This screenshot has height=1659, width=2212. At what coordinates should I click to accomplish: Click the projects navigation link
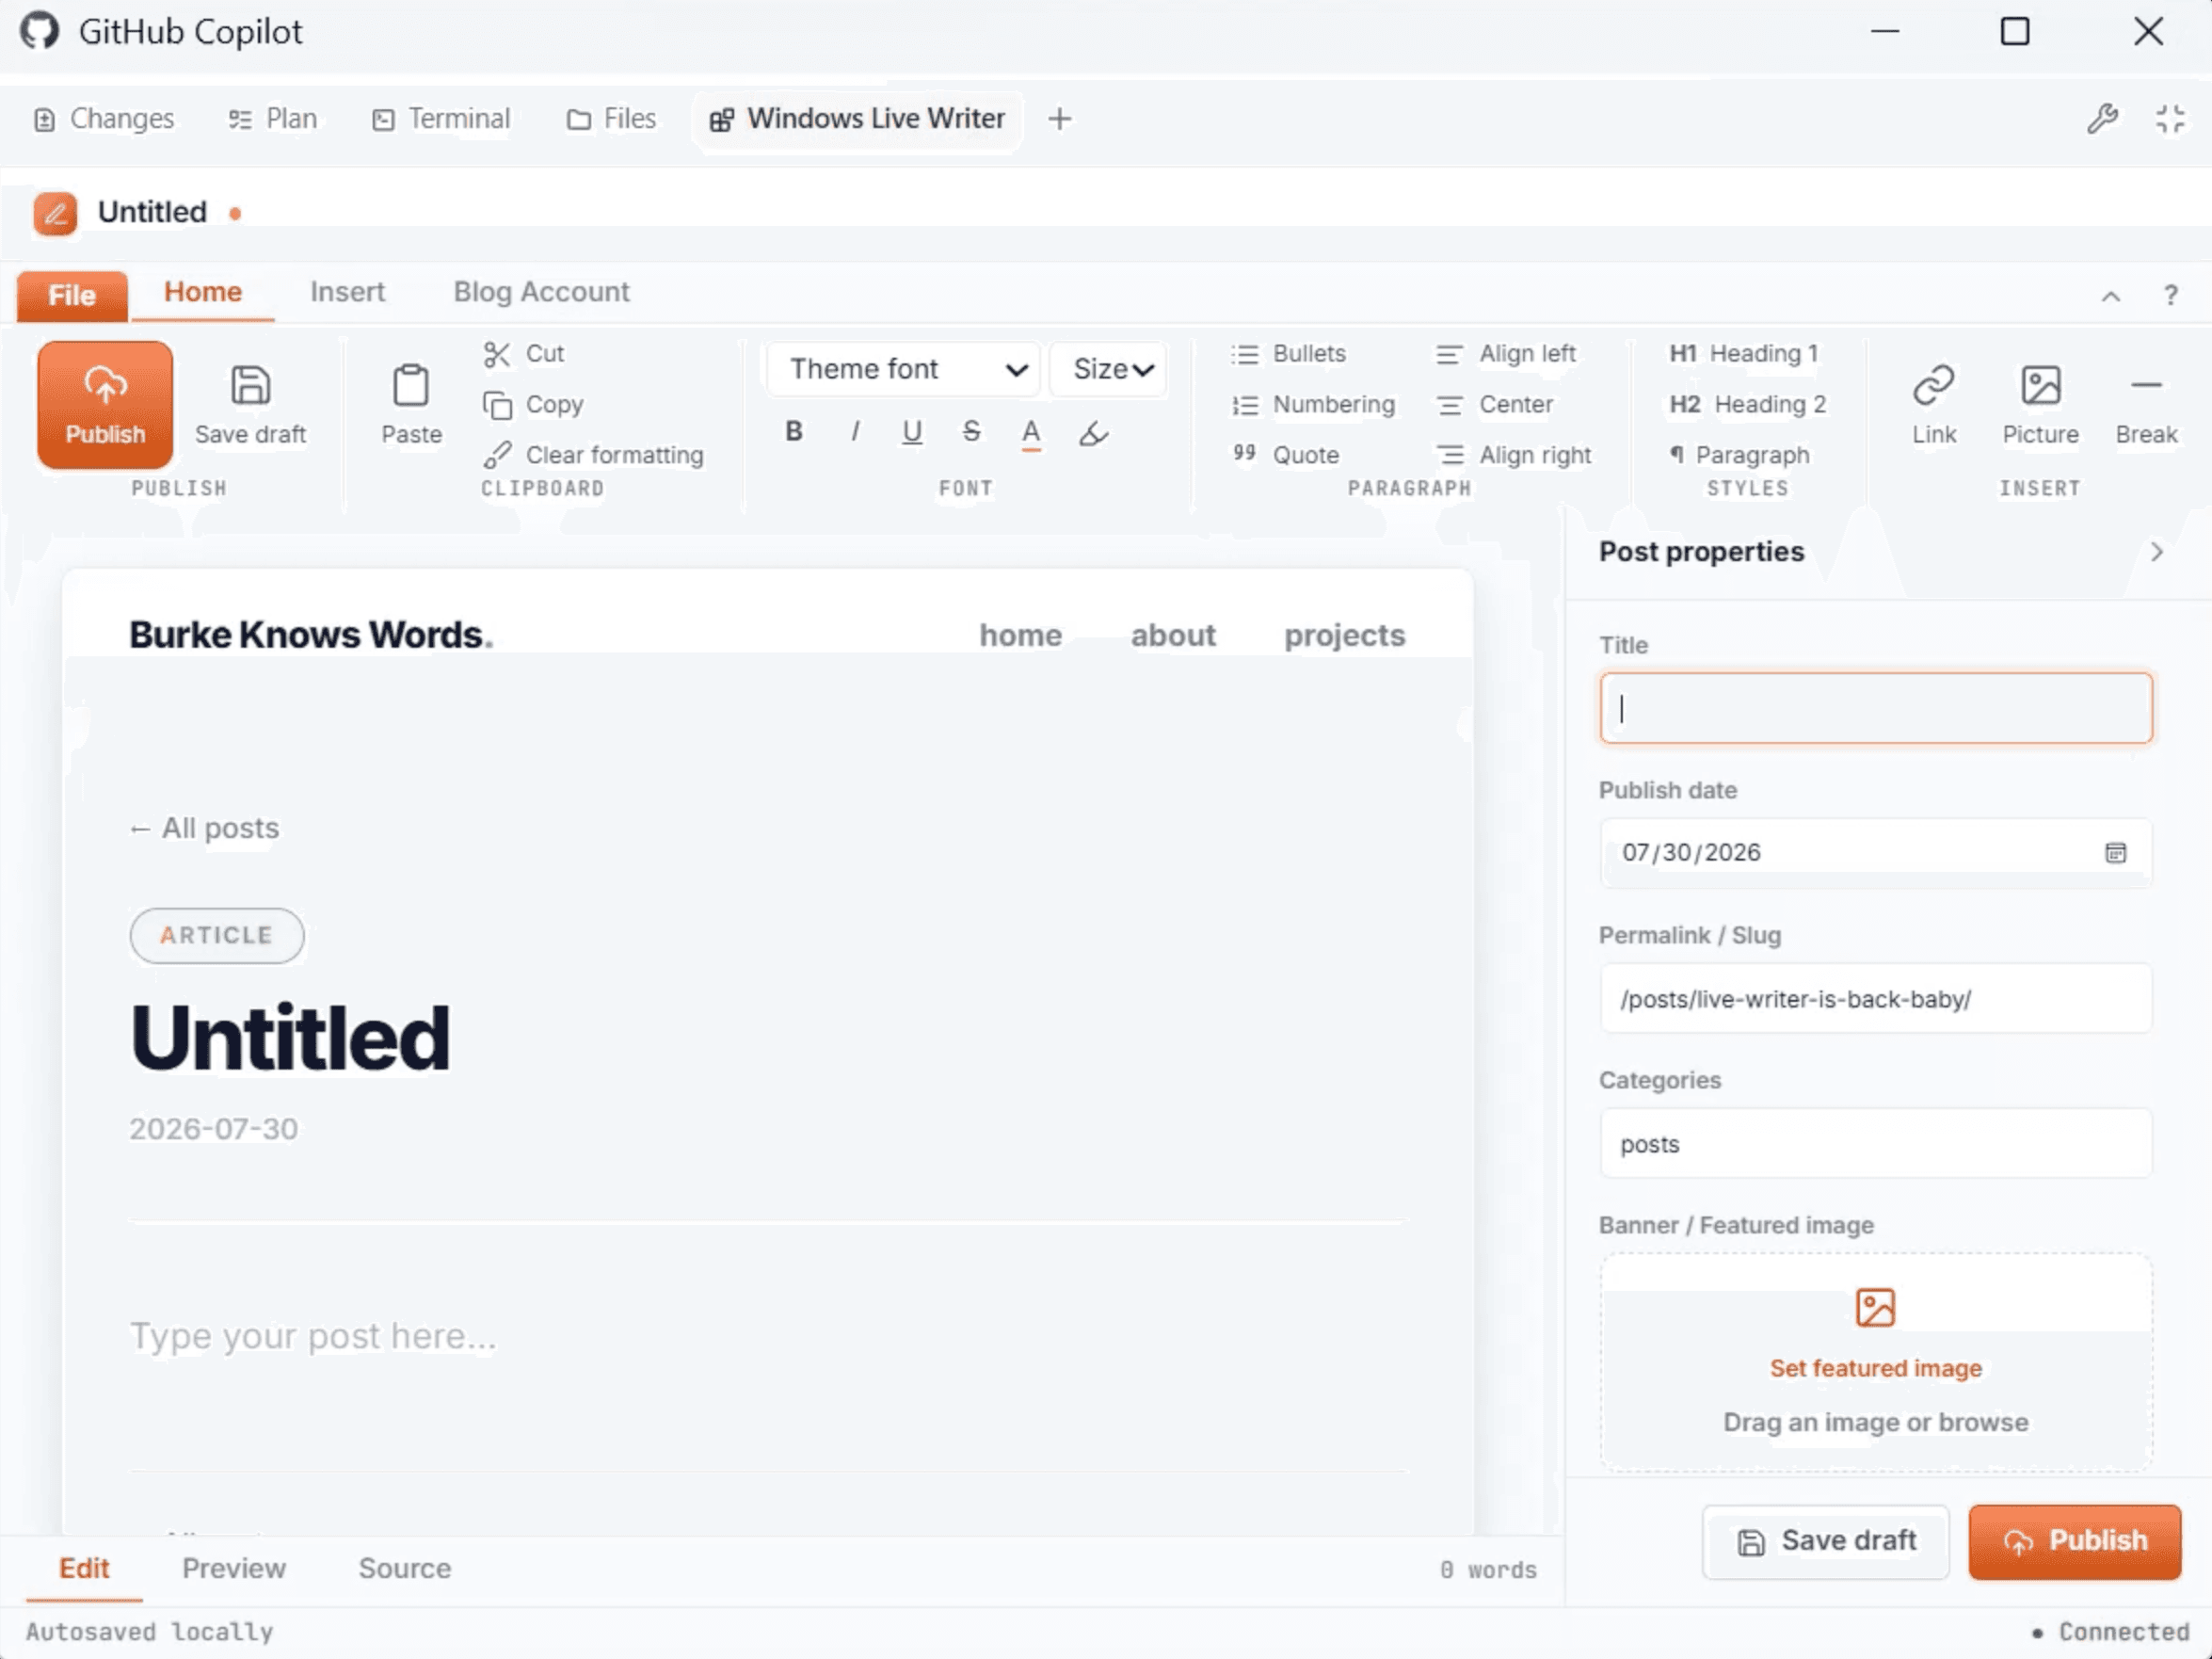(x=1344, y=635)
